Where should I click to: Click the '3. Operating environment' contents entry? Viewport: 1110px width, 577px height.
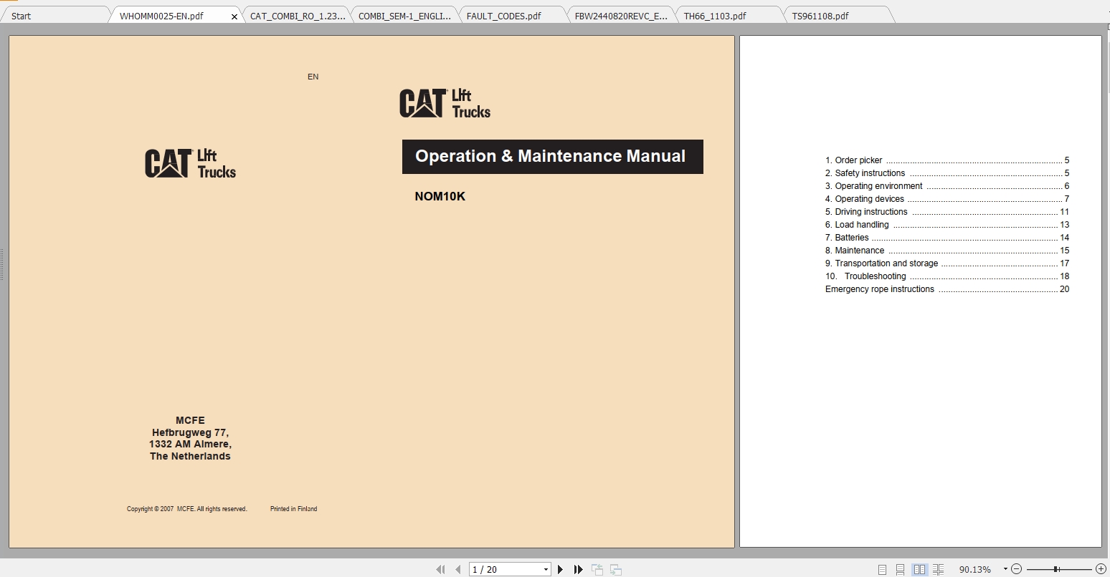coord(947,186)
